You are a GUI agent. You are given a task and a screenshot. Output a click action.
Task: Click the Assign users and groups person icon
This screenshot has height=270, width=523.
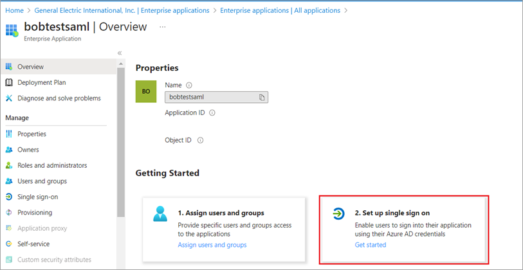coord(160,213)
